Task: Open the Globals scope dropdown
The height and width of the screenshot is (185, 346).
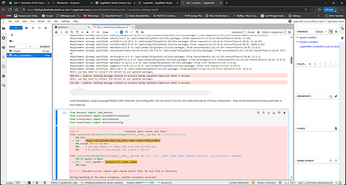Action: click(x=321, y=31)
